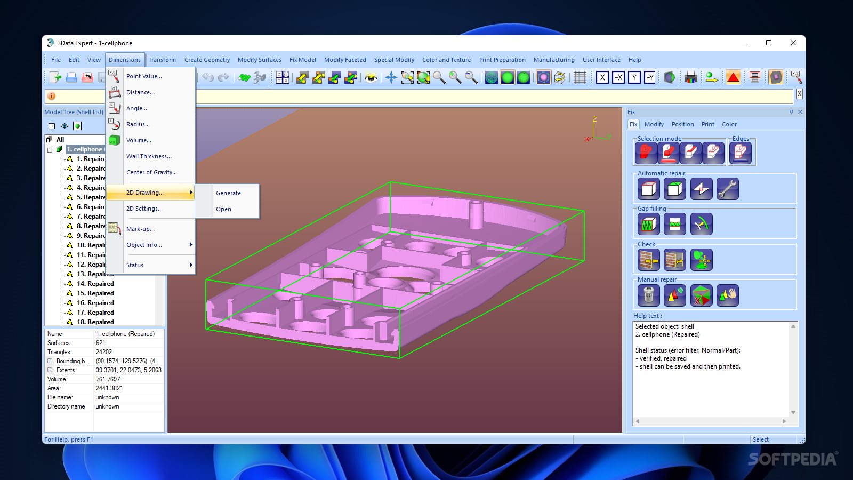Click the green ball with yellow arrow icon
This screenshot has width=853, height=480.
712,77
